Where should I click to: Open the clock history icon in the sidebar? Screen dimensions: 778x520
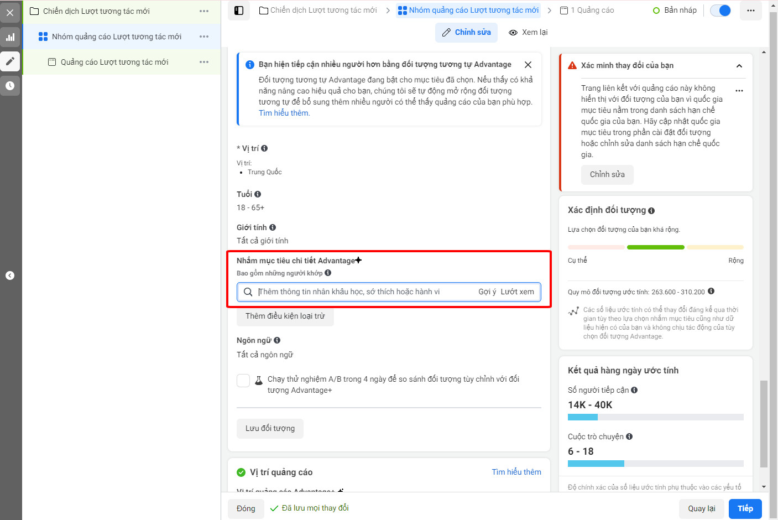click(x=10, y=86)
